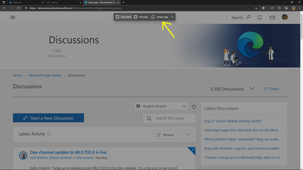Open Which platform these unavailable flags link

[x=242, y=139]
